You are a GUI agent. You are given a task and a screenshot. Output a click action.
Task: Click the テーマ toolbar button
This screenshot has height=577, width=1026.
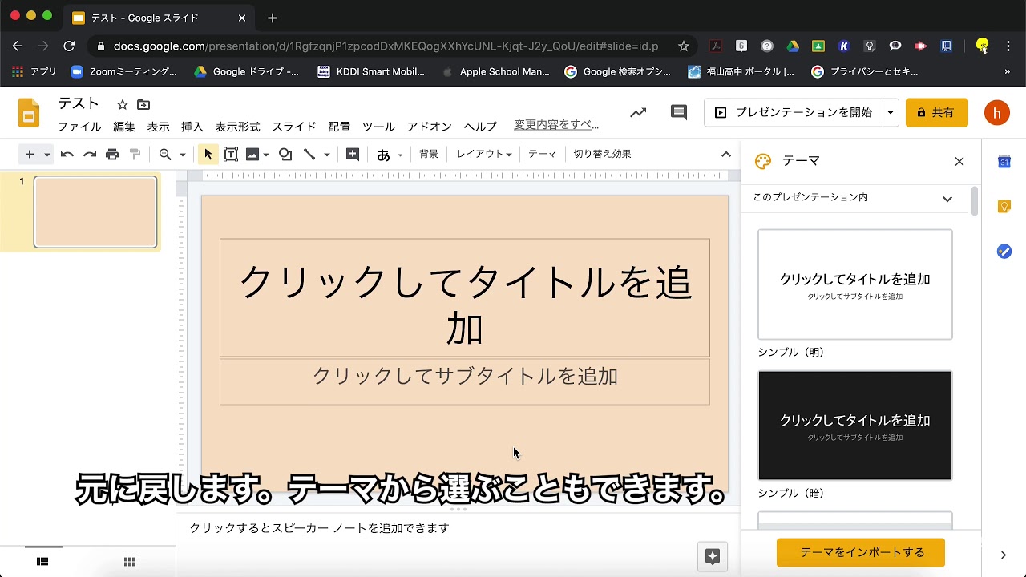click(542, 154)
